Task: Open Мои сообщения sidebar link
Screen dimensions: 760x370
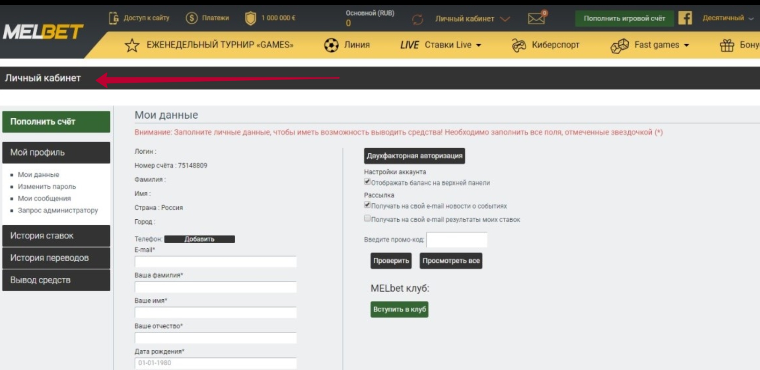Action: click(x=44, y=198)
